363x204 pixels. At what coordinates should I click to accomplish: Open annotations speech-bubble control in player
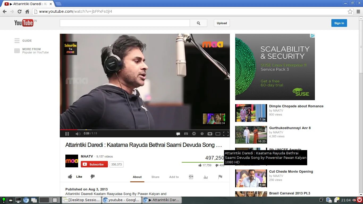pyautogui.click(x=178, y=134)
